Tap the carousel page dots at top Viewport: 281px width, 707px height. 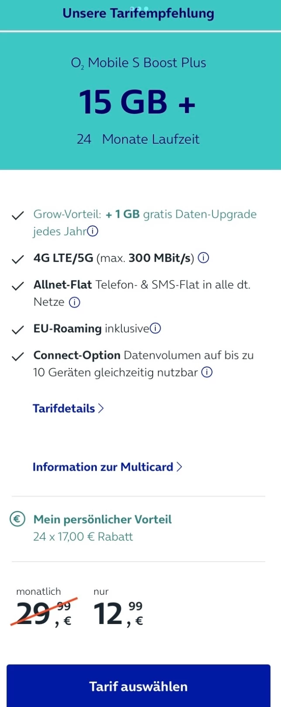(x=139, y=8)
